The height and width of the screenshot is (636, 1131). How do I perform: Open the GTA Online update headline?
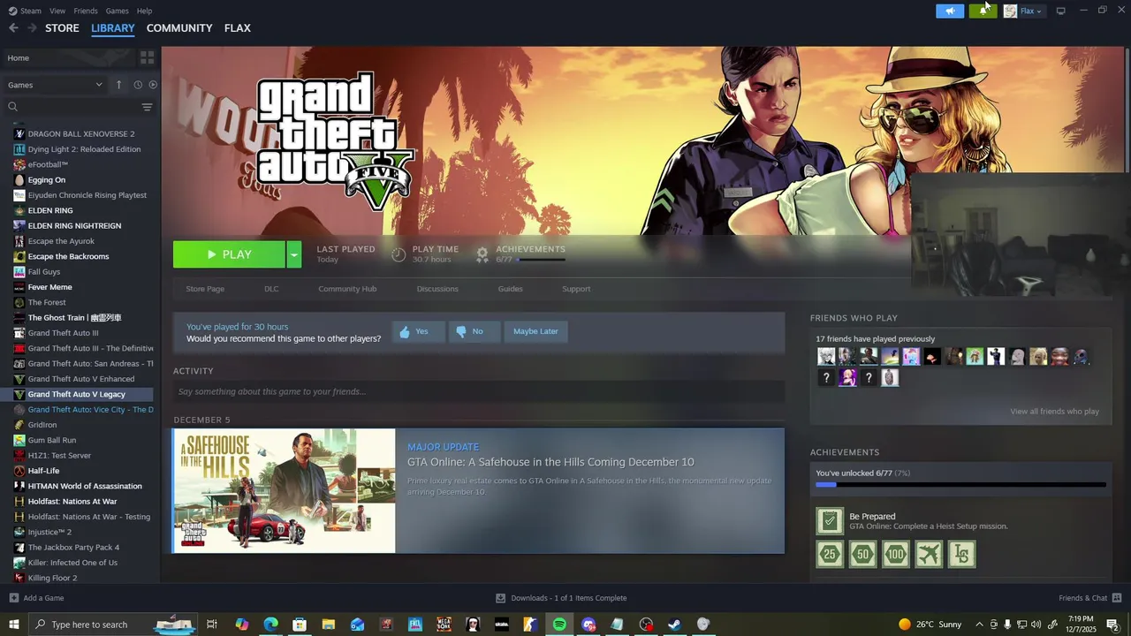[x=550, y=462]
